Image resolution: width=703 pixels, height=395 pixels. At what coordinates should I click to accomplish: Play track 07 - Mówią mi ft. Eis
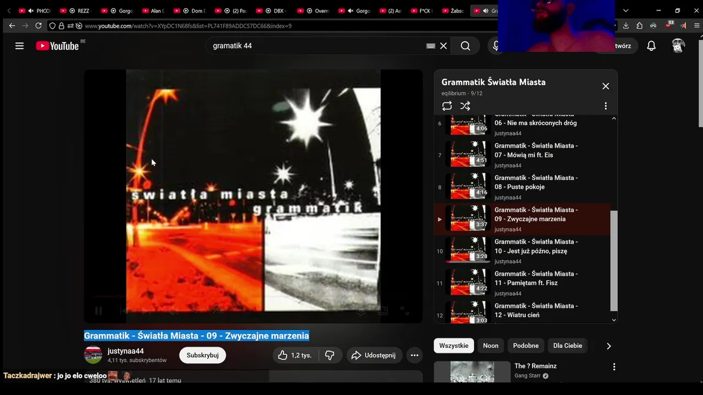[x=522, y=155]
